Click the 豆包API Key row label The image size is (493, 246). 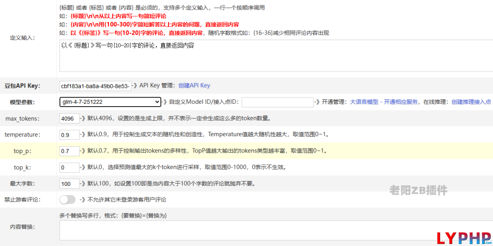click(x=22, y=86)
